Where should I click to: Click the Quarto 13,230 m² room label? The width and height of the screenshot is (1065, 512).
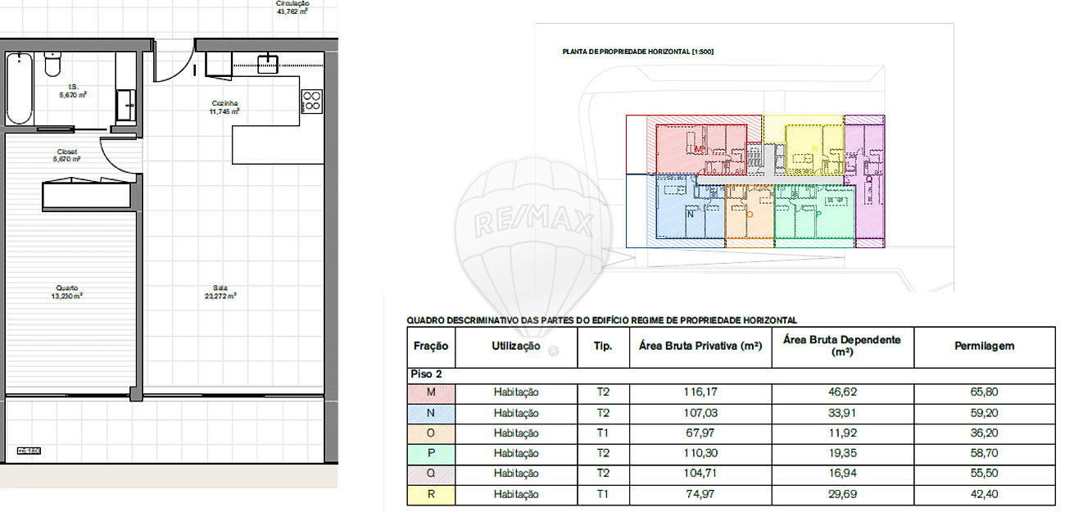click(x=67, y=292)
